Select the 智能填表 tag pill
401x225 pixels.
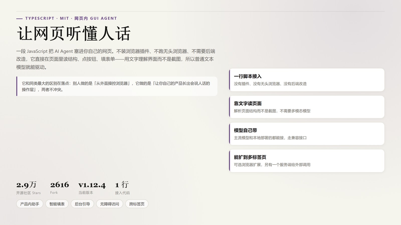pyautogui.click(x=57, y=204)
